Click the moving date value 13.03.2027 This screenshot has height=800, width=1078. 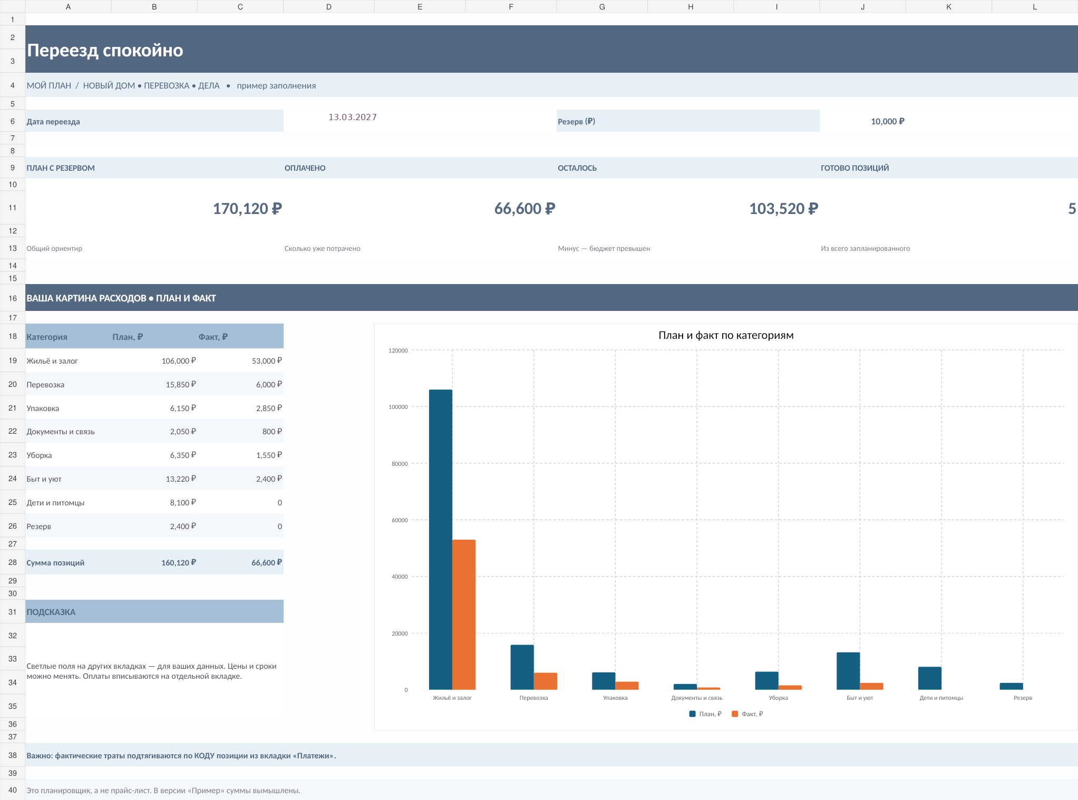click(x=352, y=117)
